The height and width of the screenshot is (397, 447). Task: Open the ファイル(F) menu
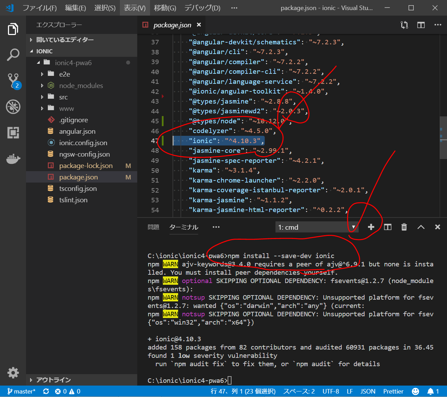(x=40, y=8)
